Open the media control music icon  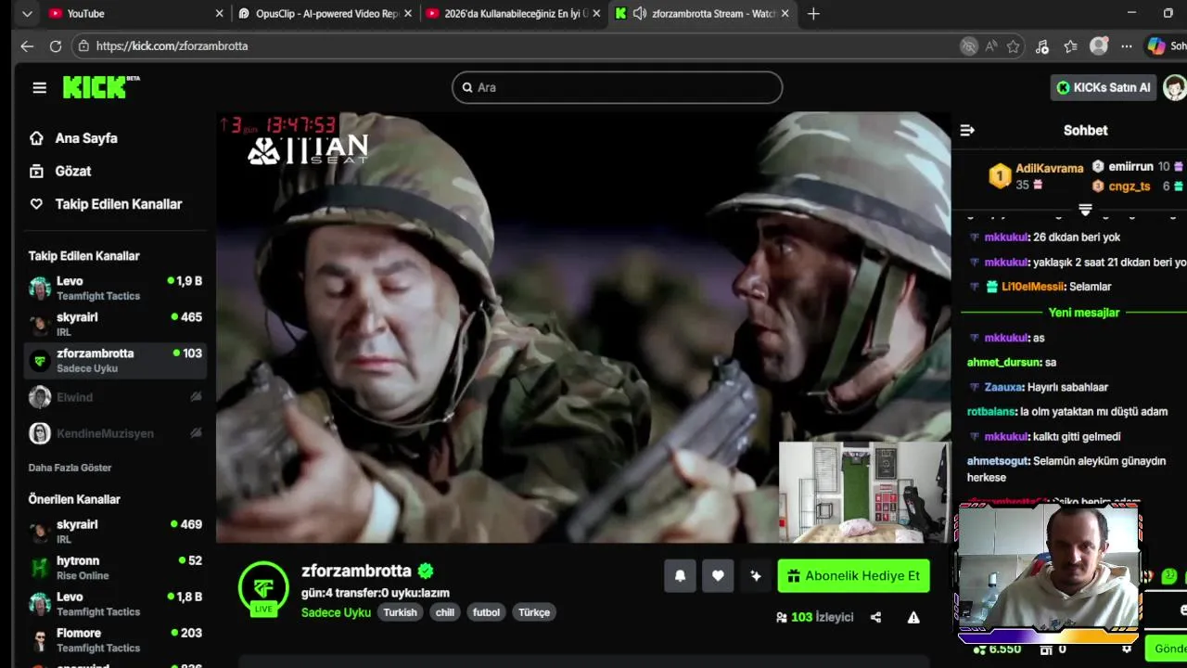coord(1042,45)
